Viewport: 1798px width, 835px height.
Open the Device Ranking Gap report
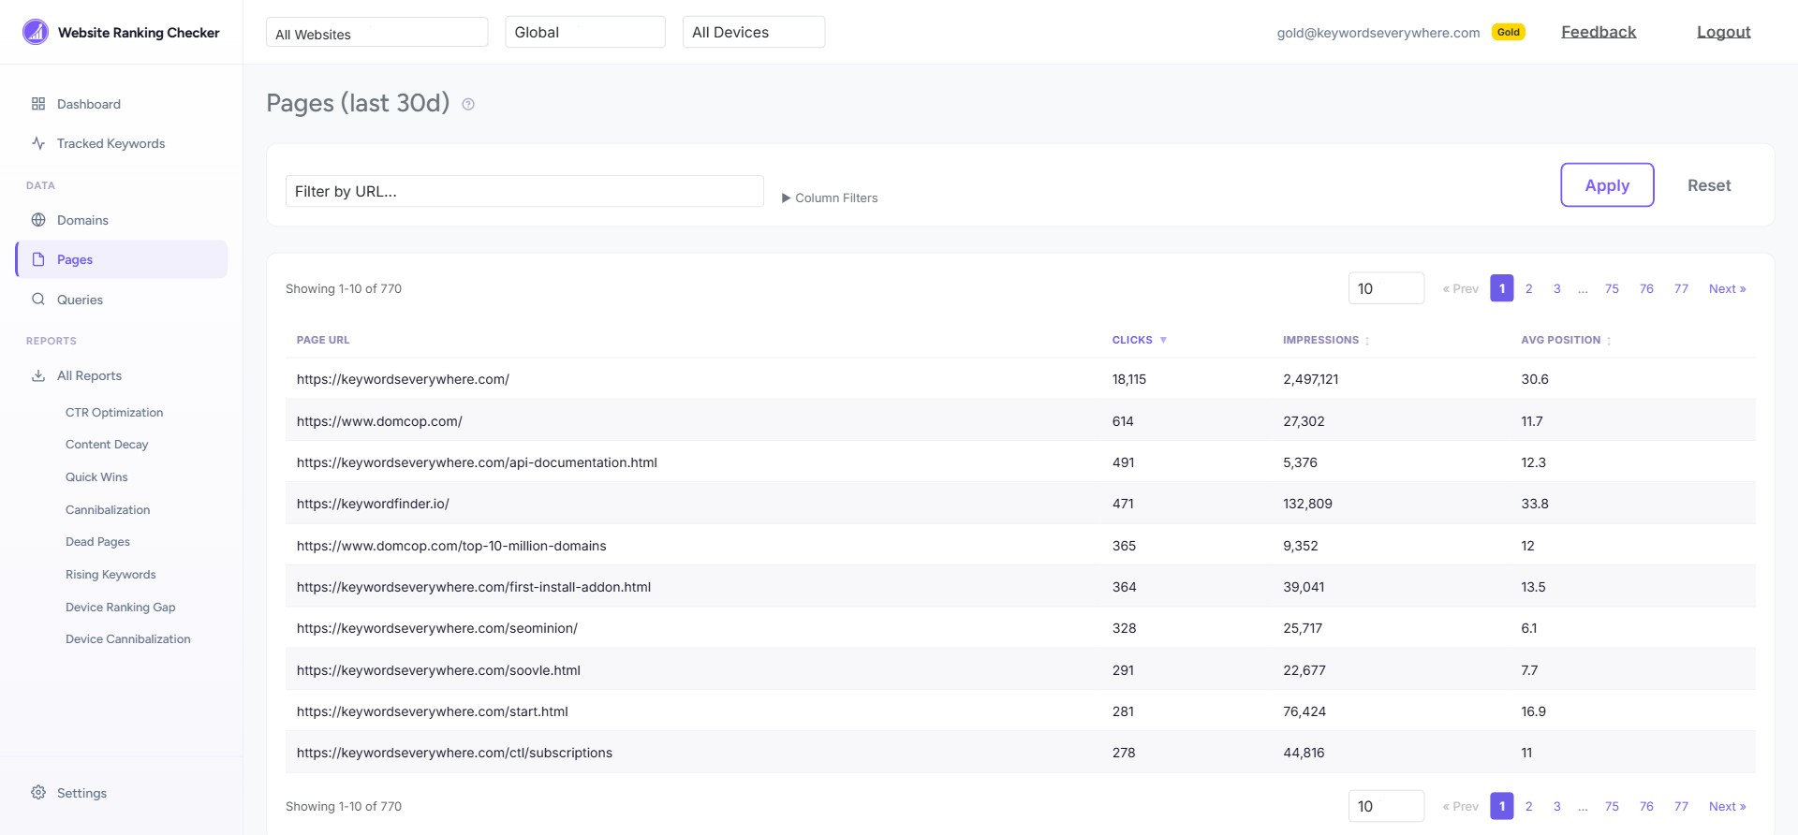(x=120, y=608)
